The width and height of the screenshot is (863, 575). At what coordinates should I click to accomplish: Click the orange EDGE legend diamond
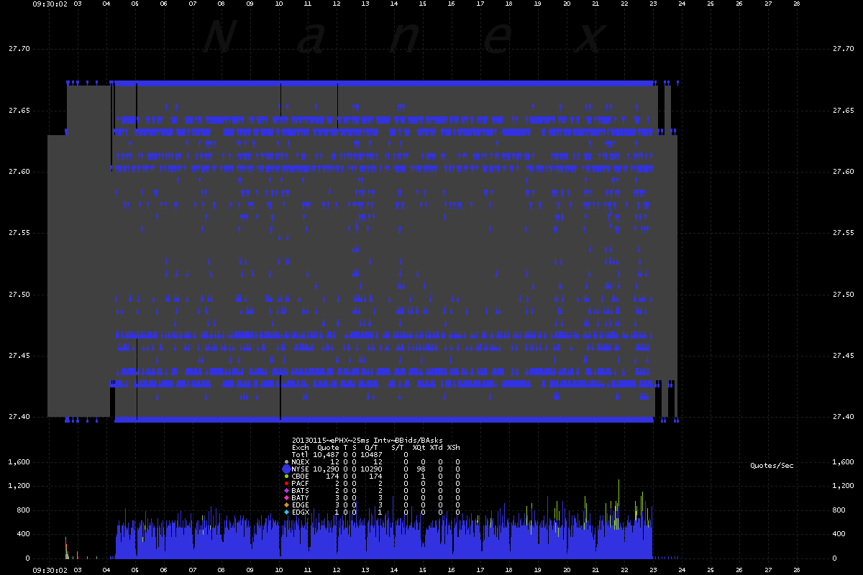point(286,505)
